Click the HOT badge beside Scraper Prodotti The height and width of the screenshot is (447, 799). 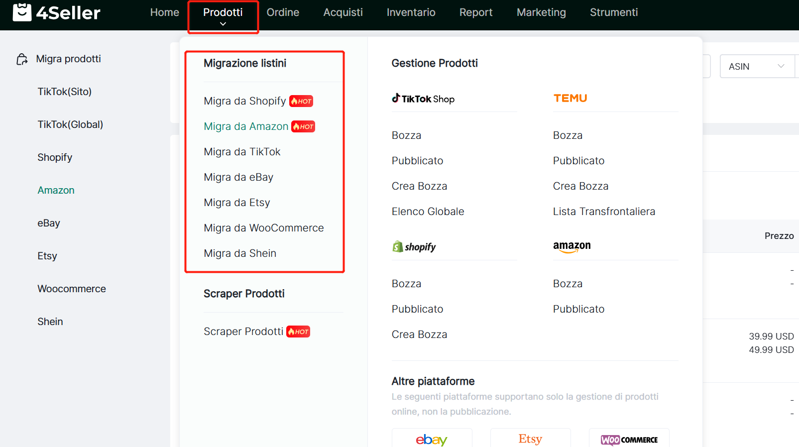[298, 332]
